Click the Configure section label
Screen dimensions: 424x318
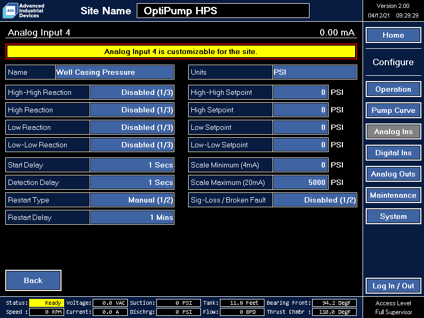coord(393,62)
